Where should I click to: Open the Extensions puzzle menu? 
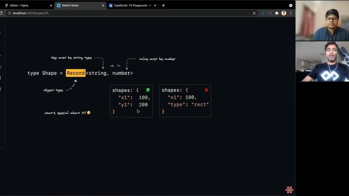click(x=276, y=13)
